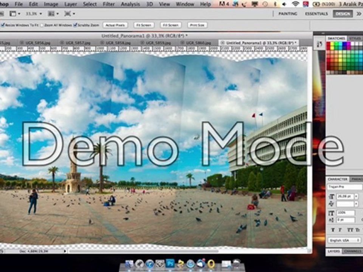The image size is (363, 272).
Task: Open the English: USA language dropdown
Action: 344,240
